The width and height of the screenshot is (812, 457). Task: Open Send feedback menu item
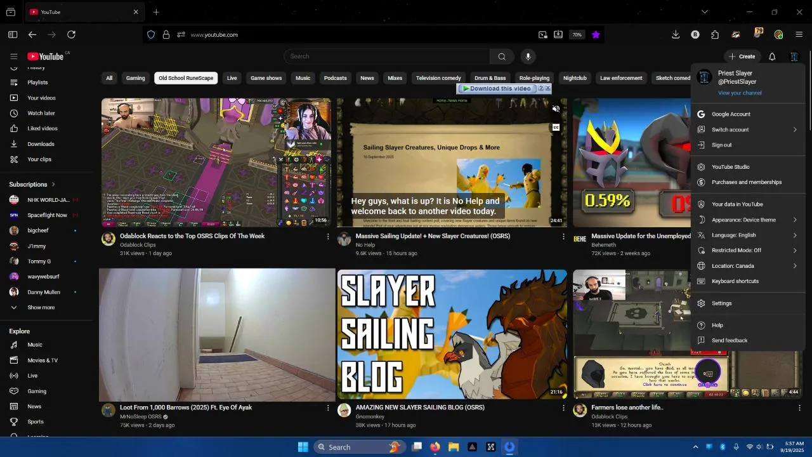point(747,340)
